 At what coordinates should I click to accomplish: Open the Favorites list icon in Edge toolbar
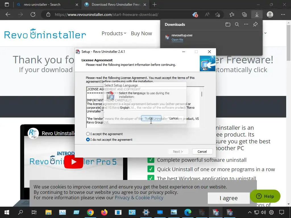pyautogui.click(x=232, y=14)
